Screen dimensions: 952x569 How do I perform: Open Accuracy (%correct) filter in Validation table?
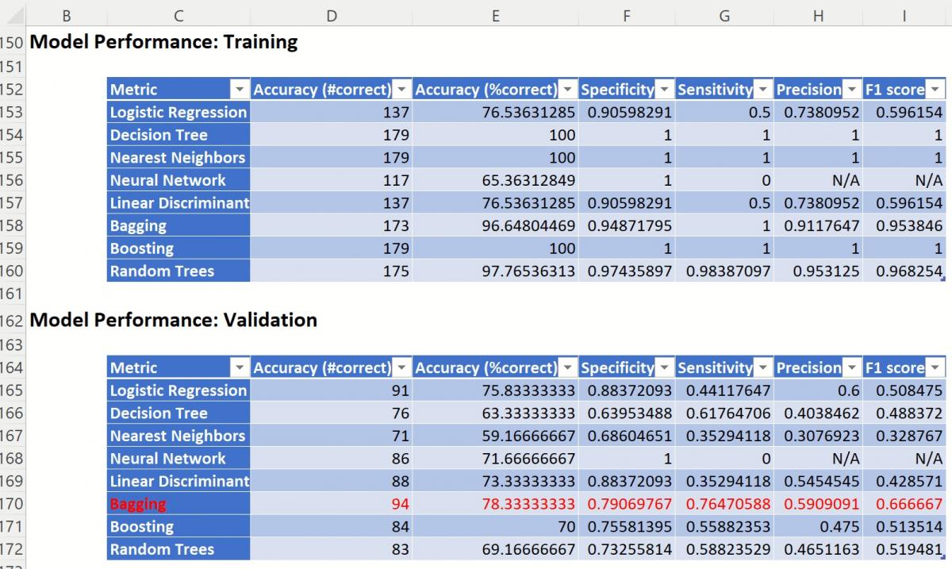pos(567,367)
